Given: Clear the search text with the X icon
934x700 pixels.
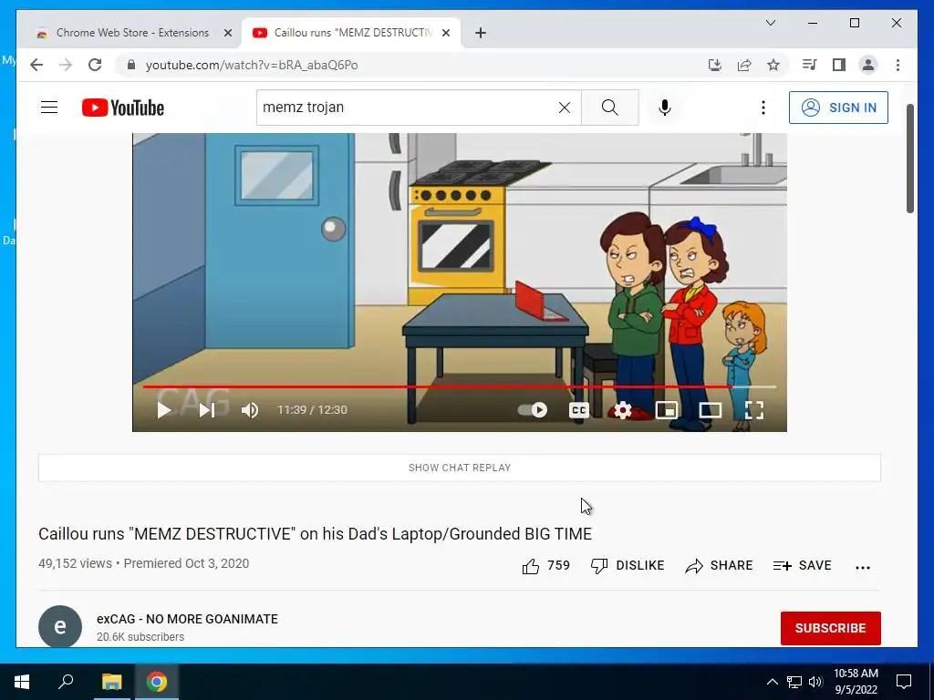Looking at the screenshot, I should (x=564, y=108).
